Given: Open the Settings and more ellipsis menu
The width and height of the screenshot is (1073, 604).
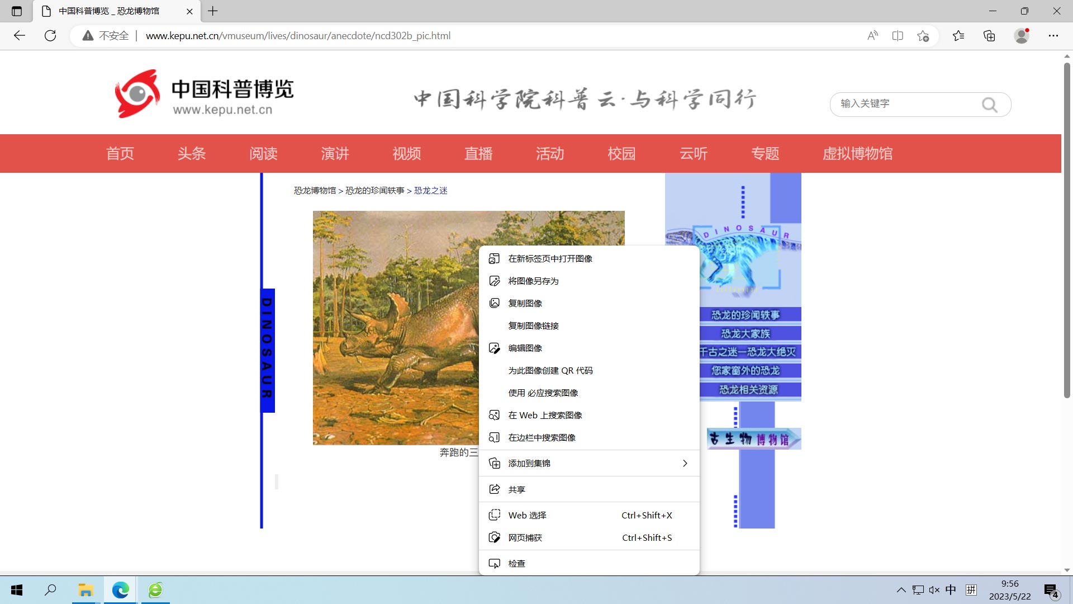Looking at the screenshot, I should (x=1053, y=36).
